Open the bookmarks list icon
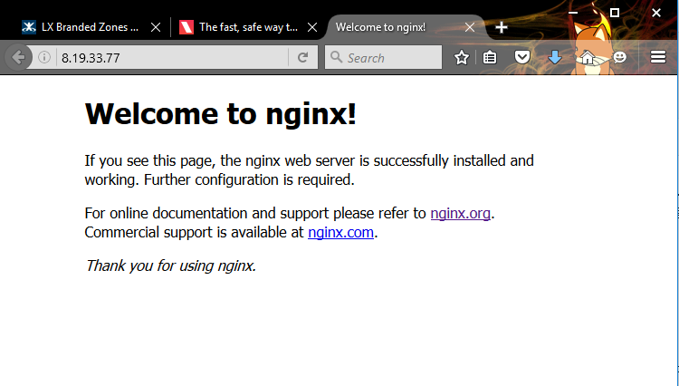 490,57
